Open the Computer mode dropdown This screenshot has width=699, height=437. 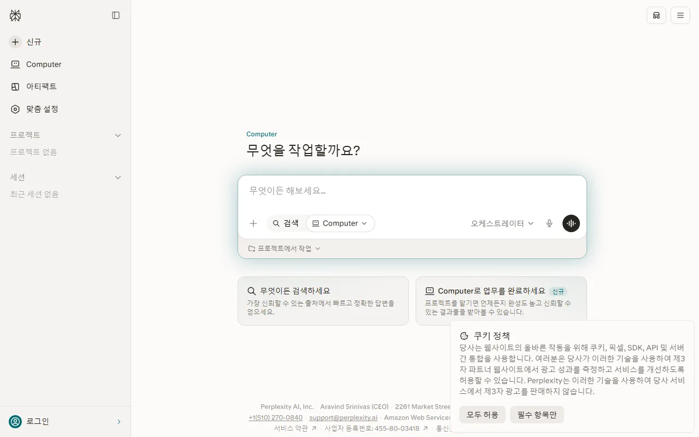coord(340,223)
